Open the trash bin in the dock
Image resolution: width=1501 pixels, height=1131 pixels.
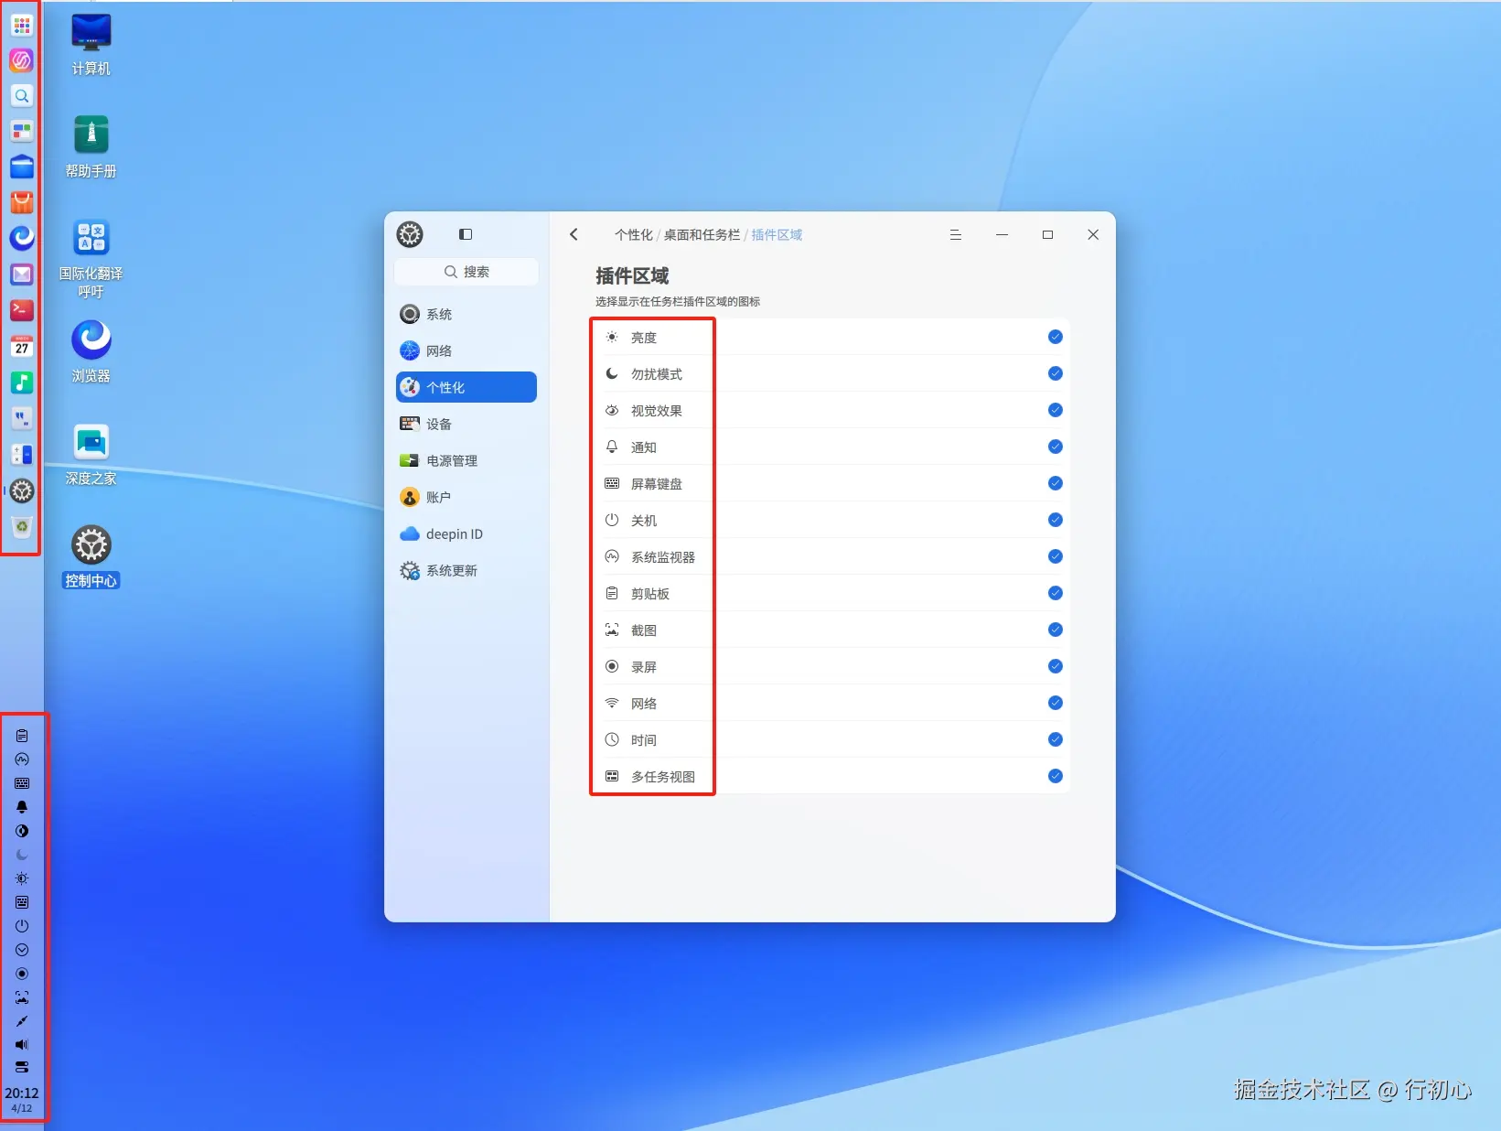point(22,527)
